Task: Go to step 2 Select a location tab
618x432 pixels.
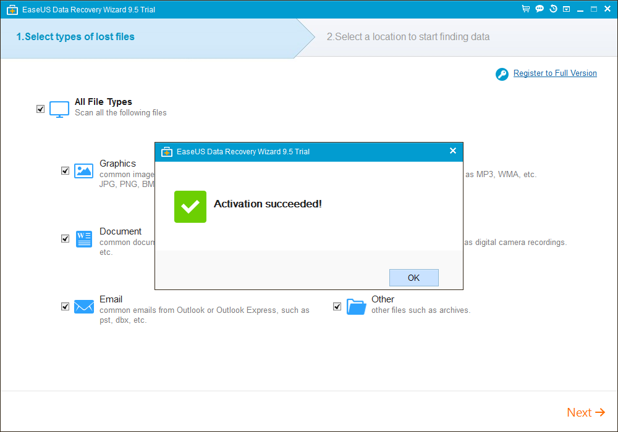Action: click(x=408, y=36)
